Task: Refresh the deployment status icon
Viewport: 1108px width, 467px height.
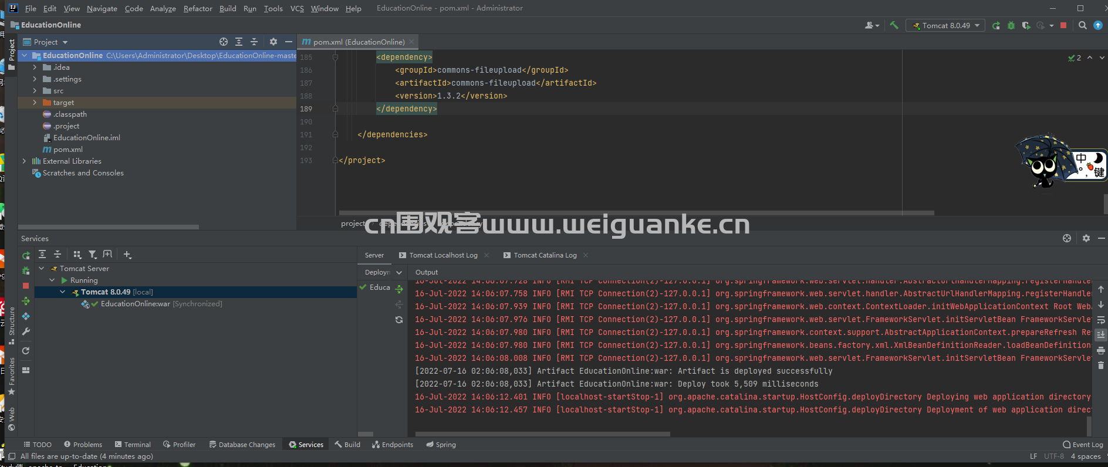Action: [x=399, y=320]
